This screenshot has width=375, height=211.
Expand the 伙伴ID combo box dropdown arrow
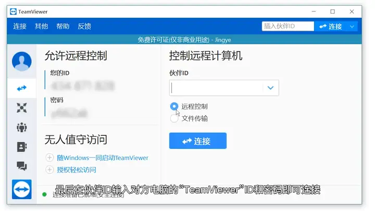(270, 88)
